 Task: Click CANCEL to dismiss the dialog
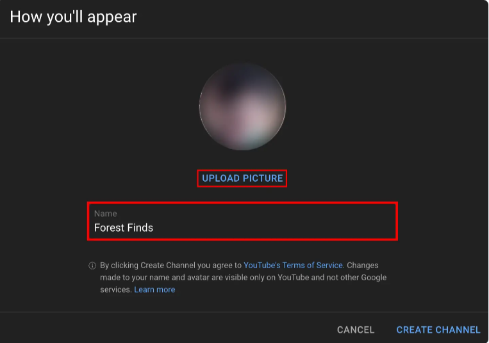(356, 330)
